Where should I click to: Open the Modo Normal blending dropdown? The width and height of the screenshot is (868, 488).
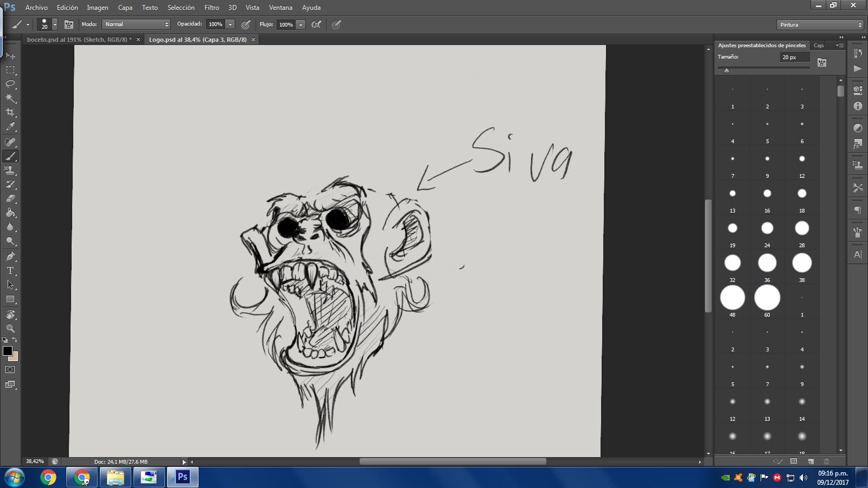(136, 24)
